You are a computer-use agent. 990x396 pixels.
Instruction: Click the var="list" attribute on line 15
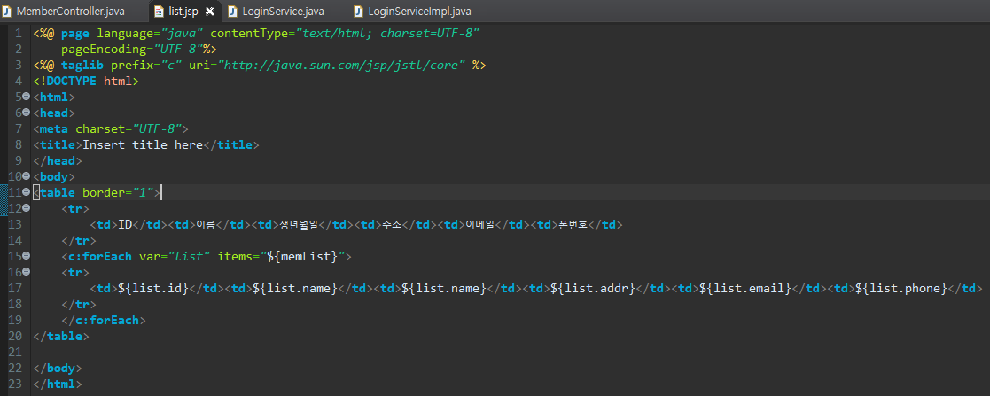pos(175,256)
